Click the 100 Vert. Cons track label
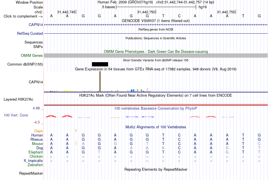The width and height of the screenshot is (268, 180). [x=16, y=115]
